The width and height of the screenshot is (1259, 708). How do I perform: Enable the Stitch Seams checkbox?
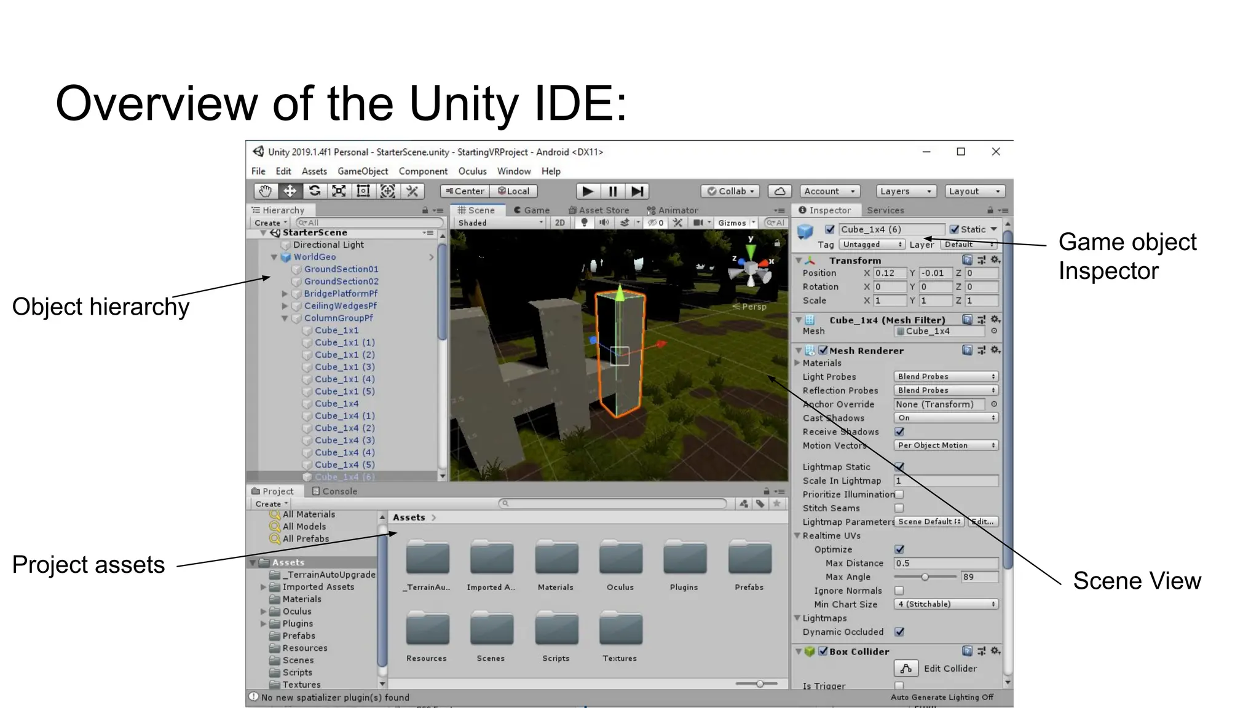tap(899, 508)
